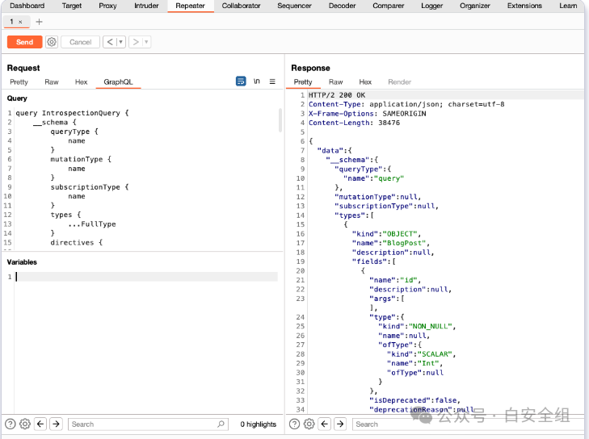This screenshot has width=589, height=439.
Task: Open history dropdown beside back arrow
Action: 120,42
